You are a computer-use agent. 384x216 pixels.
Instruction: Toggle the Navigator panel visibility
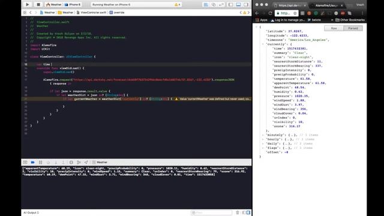(x=230, y=4)
